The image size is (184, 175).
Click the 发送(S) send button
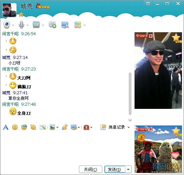(x=115, y=169)
